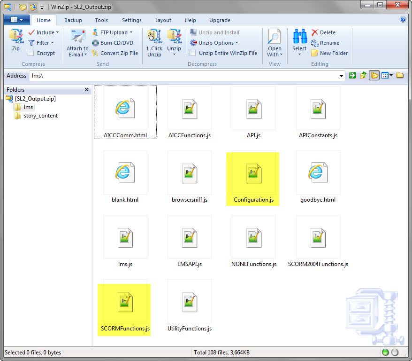Select the goodbye.html file
Screen dimensions: 412x361
[318, 177]
